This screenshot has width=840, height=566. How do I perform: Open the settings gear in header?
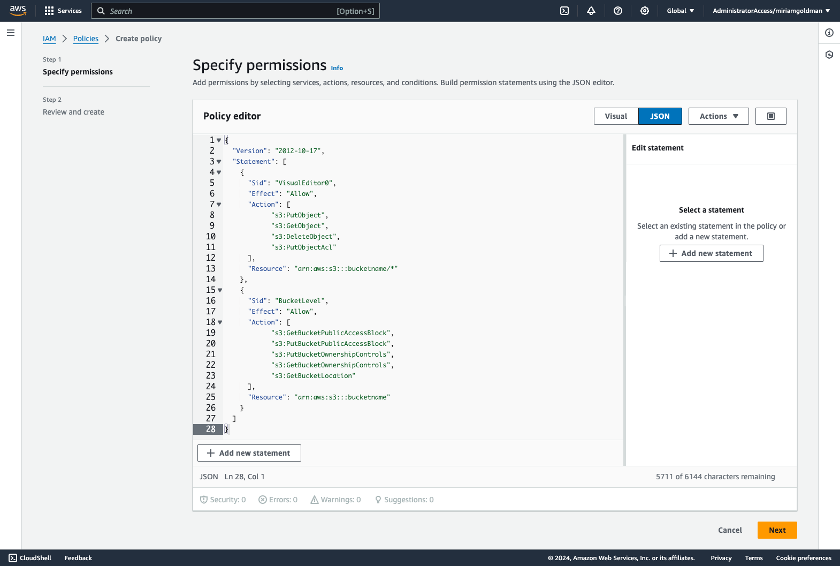[x=645, y=11]
